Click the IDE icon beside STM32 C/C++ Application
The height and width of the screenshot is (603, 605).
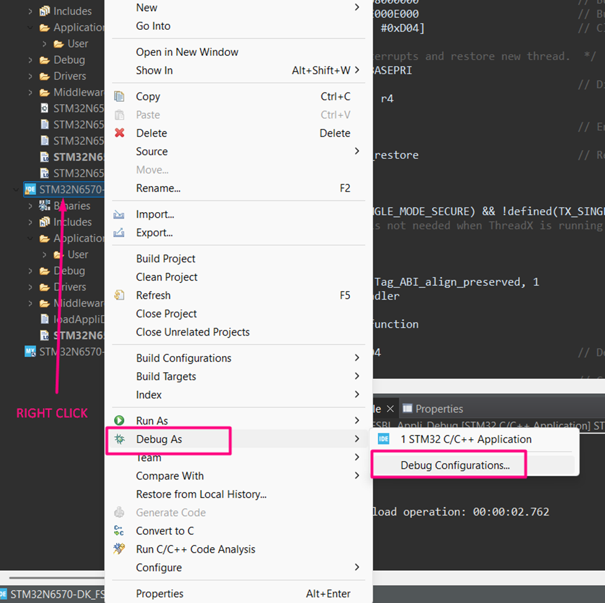[x=383, y=439]
